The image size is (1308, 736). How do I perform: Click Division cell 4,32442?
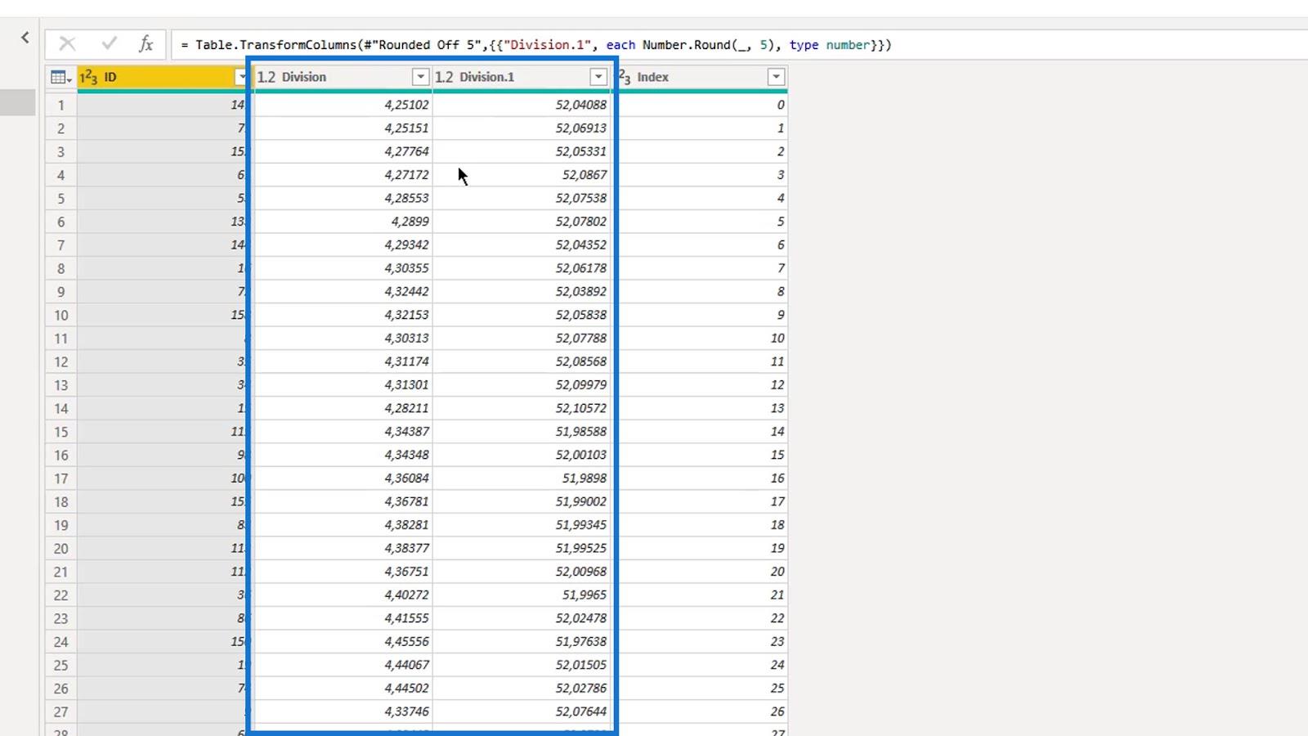(x=343, y=291)
